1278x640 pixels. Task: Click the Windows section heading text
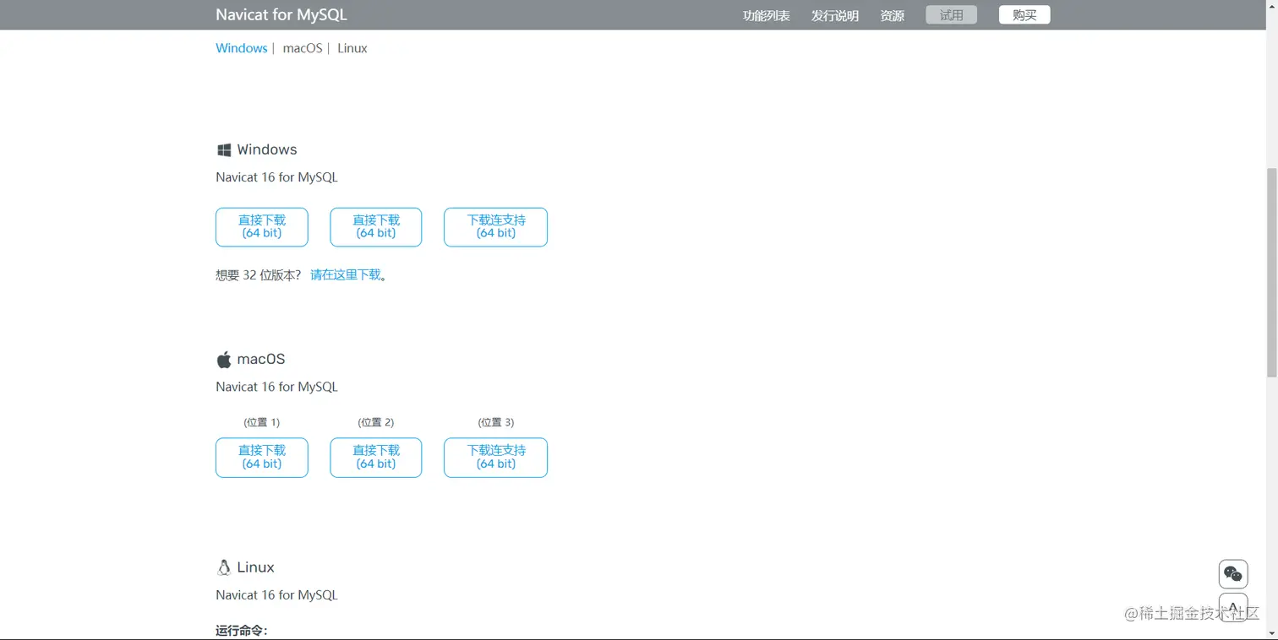[x=267, y=149]
